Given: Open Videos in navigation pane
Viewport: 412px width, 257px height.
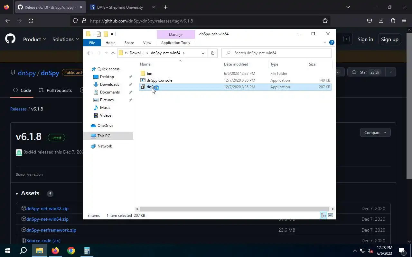Looking at the screenshot, I should 106,115.
